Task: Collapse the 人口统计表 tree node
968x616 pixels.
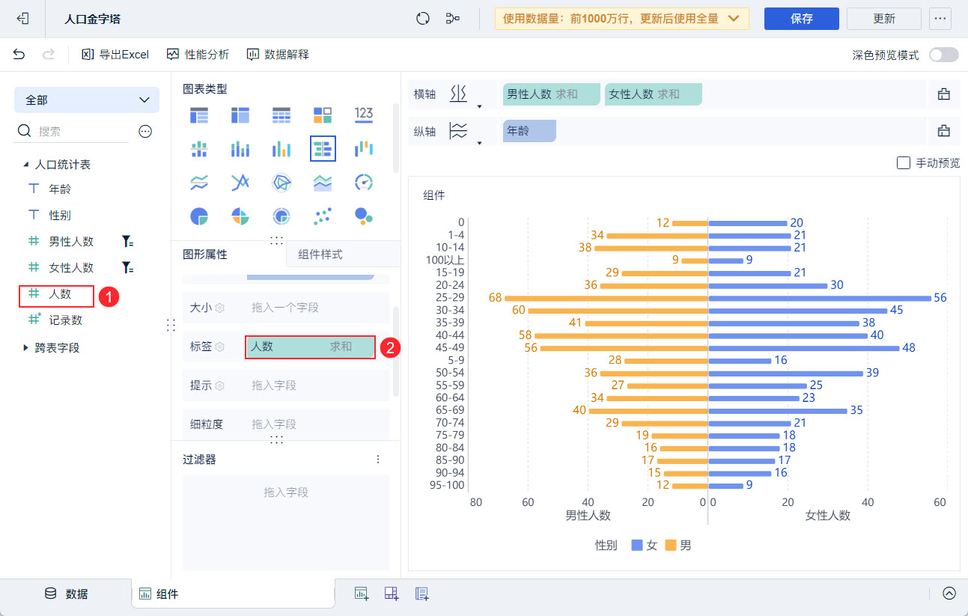Action: 26,164
